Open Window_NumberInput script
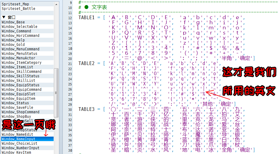 [27, 148]
